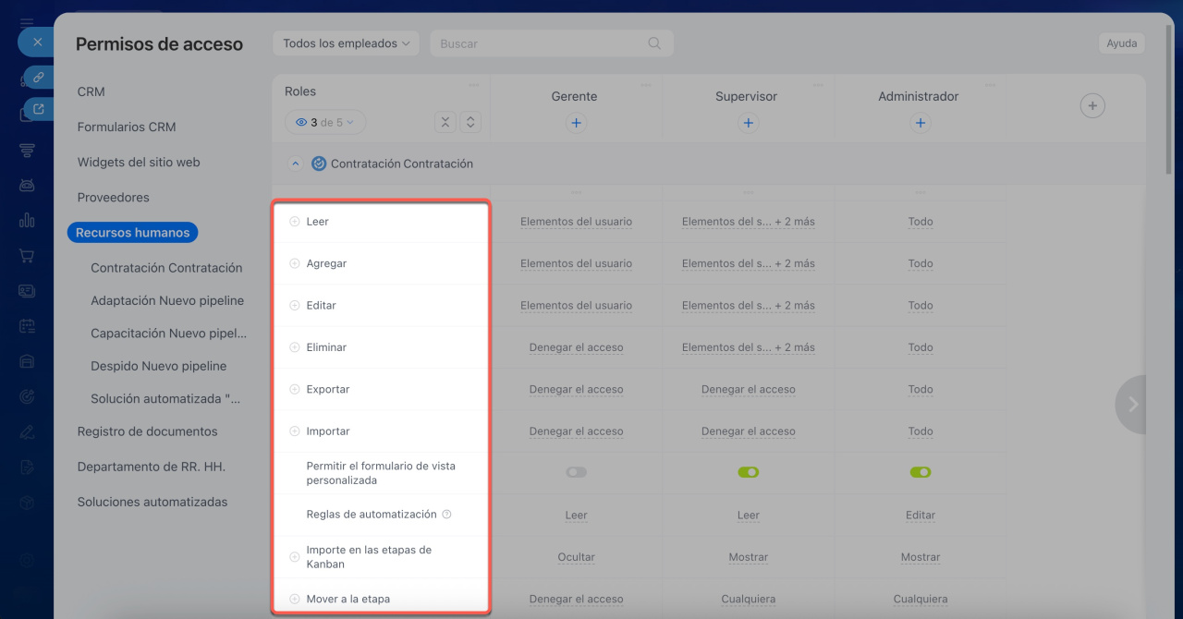Turn off the custom view form toggle for Administrador
The image size is (1183, 619).
(920, 472)
